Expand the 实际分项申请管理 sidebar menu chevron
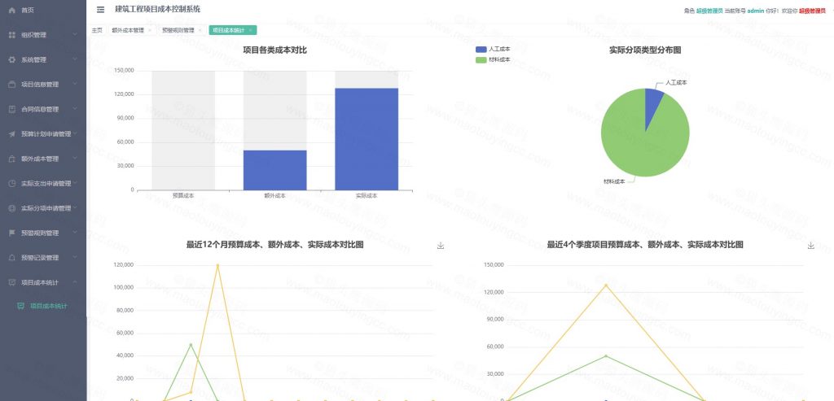 coord(75,207)
